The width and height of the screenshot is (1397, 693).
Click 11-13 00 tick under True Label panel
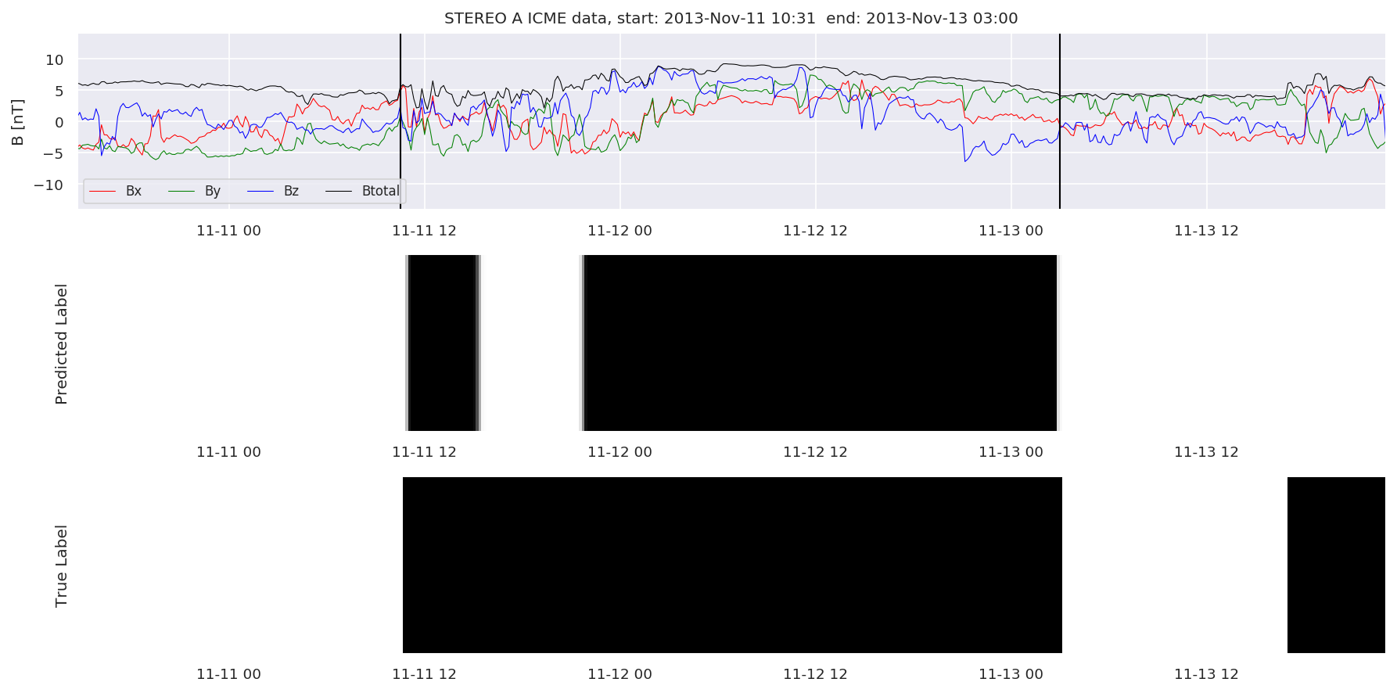[1011, 674]
